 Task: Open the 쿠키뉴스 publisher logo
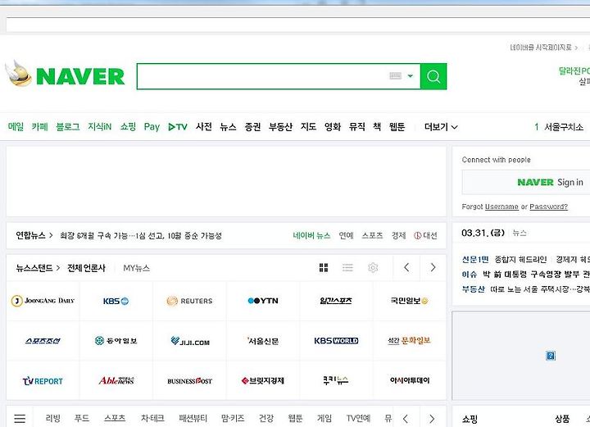pos(336,380)
